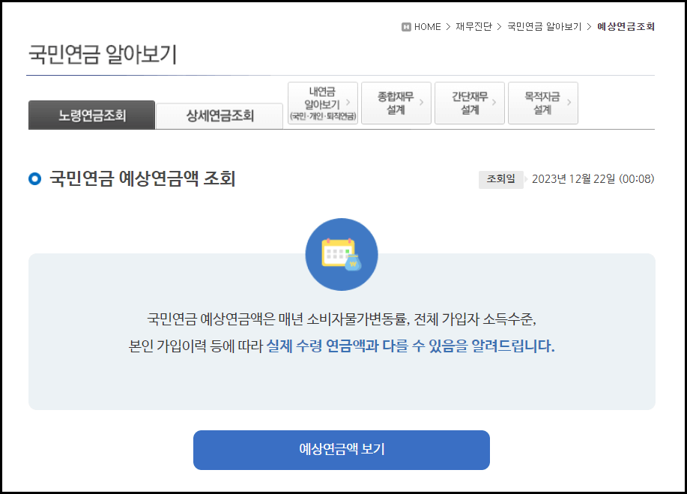Select the 노령연금조회 tab
Viewport: 687px width, 494px height.
(x=91, y=115)
